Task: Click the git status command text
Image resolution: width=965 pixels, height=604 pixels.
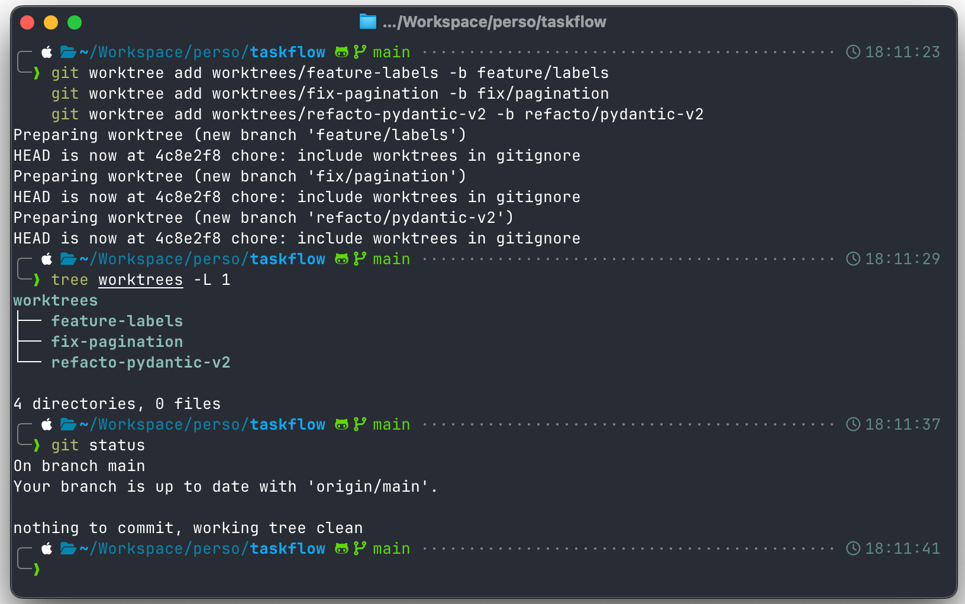Action: coord(98,445)
